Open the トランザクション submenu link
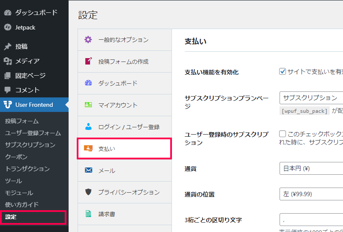 27,169
